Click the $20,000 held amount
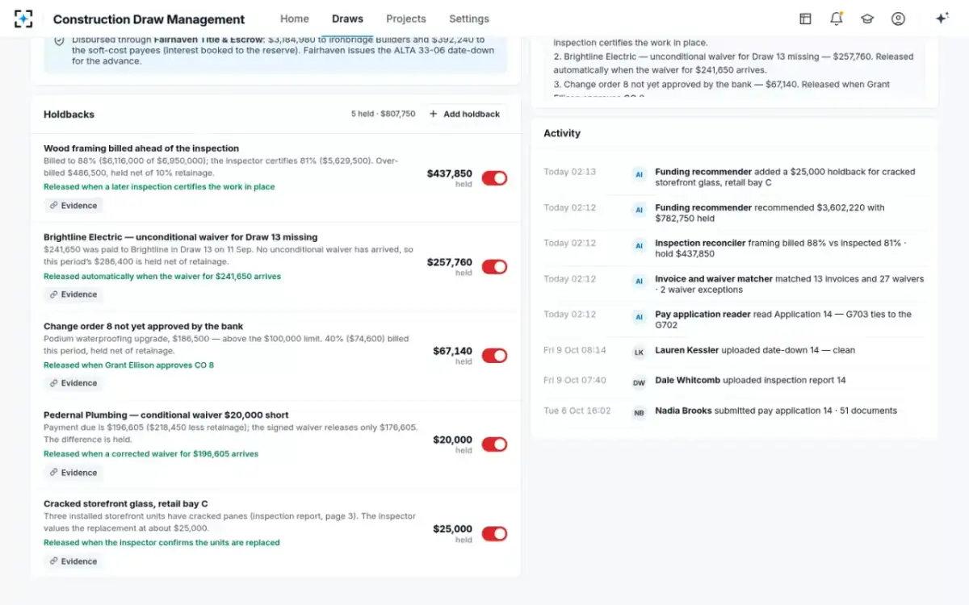The height and width of the screenshot is (605, 969). [453, 440]
